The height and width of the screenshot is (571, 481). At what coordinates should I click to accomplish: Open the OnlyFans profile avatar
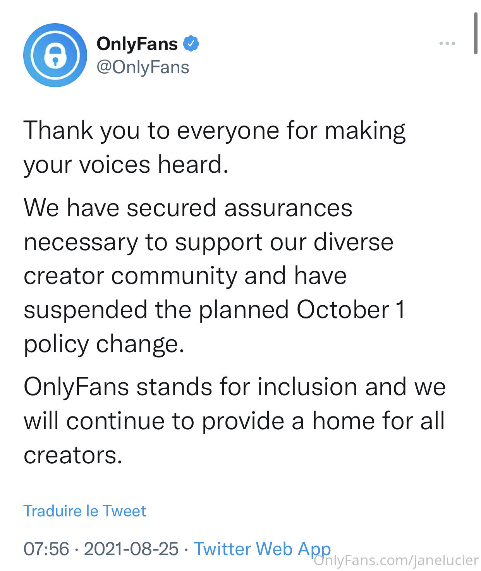pyautogui.click(x=55, y=55)
